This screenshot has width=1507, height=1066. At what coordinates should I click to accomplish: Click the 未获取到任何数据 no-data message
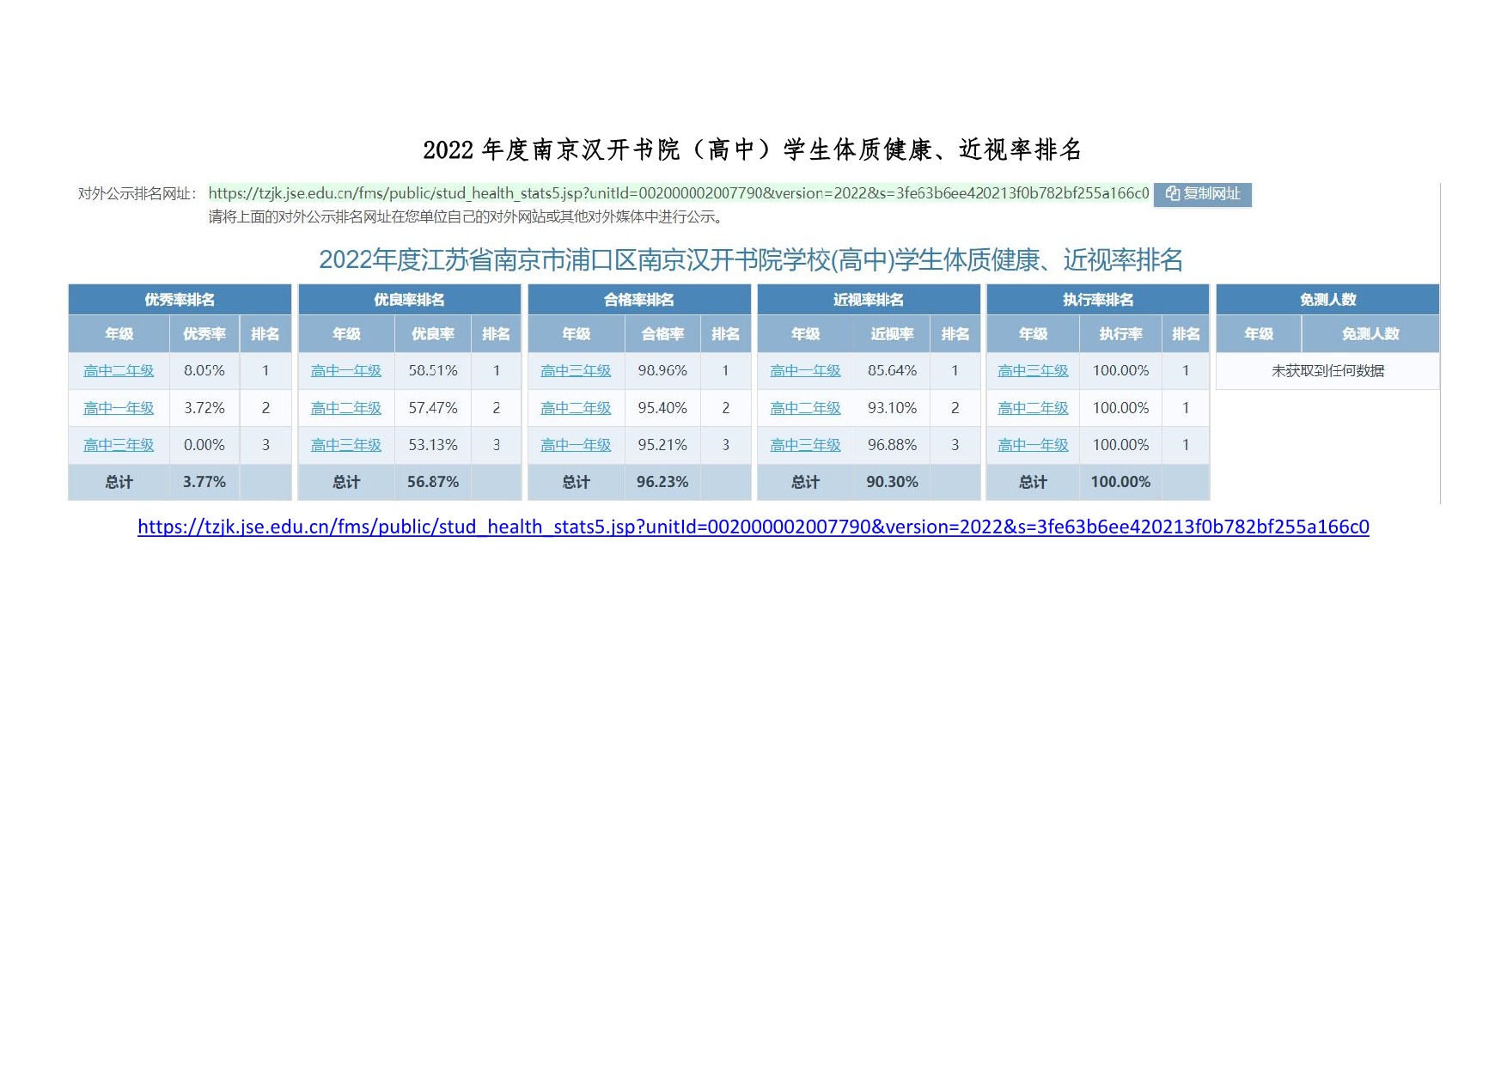tap(1327, 371)
